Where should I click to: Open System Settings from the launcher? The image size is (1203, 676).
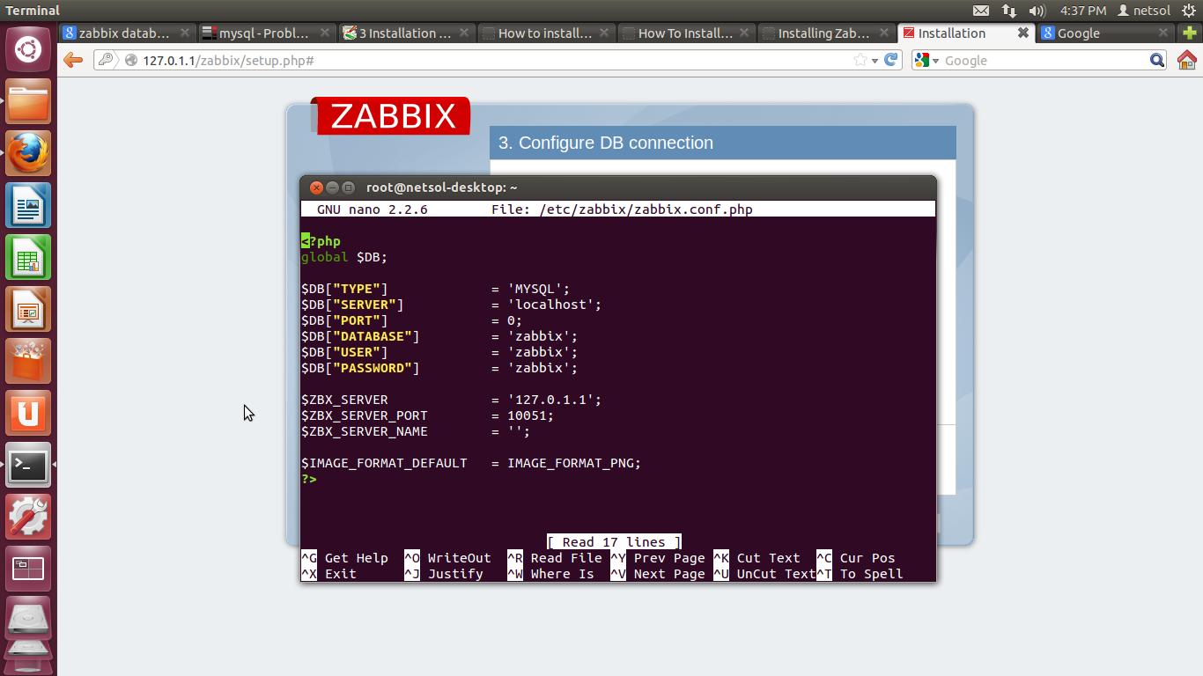pos(28,517)
